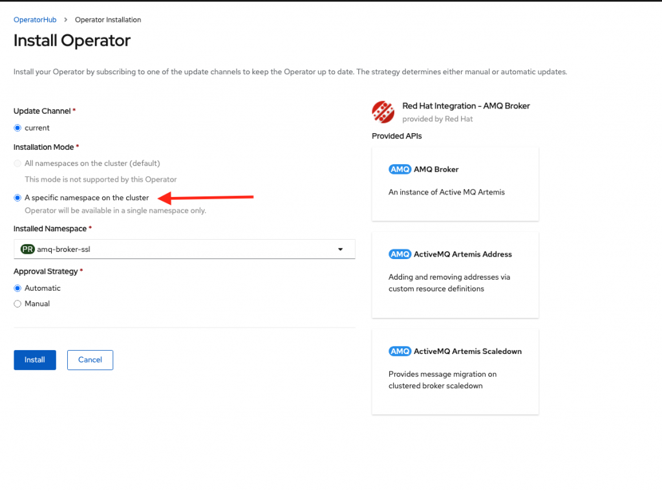662x491 pixels.
Task: Select 'A specific namespace on the cluster'
Action: click(x=17, y=198)
